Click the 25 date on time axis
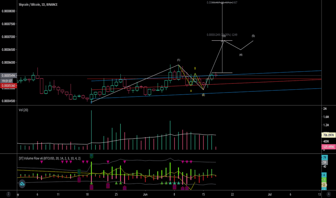This screenshot has height=198, width=336. 116,194
